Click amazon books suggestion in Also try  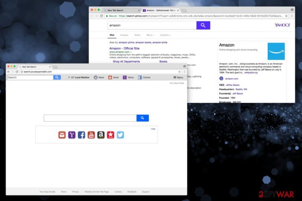pyautogui.click(x=143, y=42)
